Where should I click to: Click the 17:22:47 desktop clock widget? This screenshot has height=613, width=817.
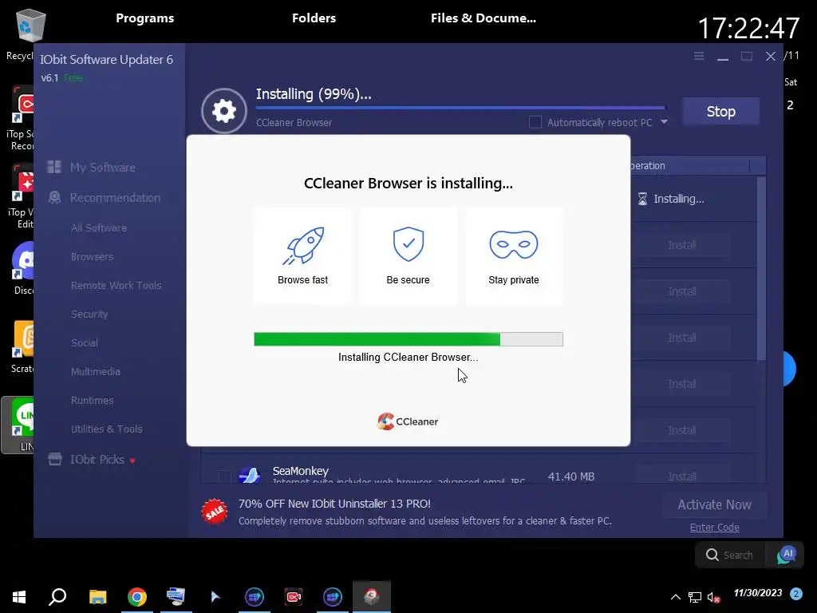tap(748, 28)
